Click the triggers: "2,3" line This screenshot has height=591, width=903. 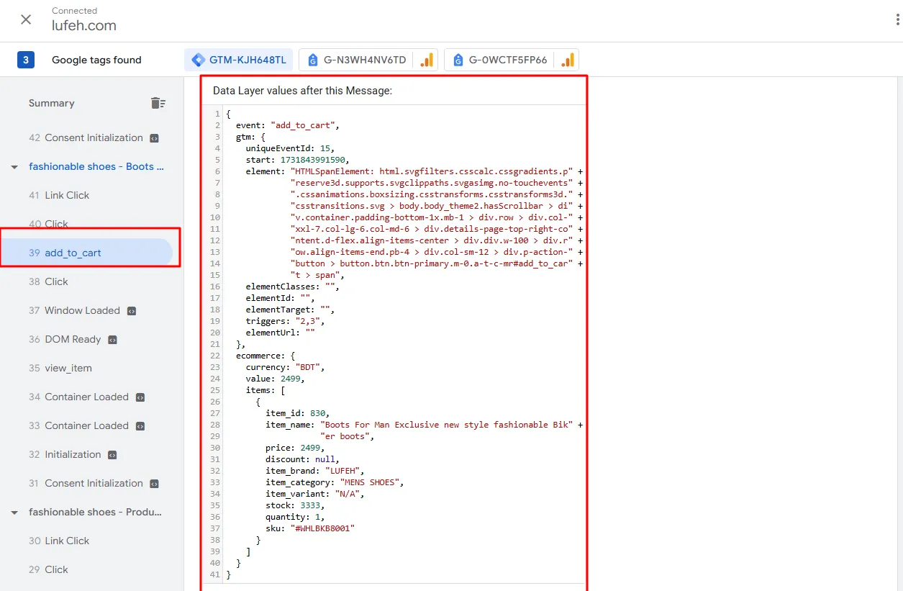point(285,321)
